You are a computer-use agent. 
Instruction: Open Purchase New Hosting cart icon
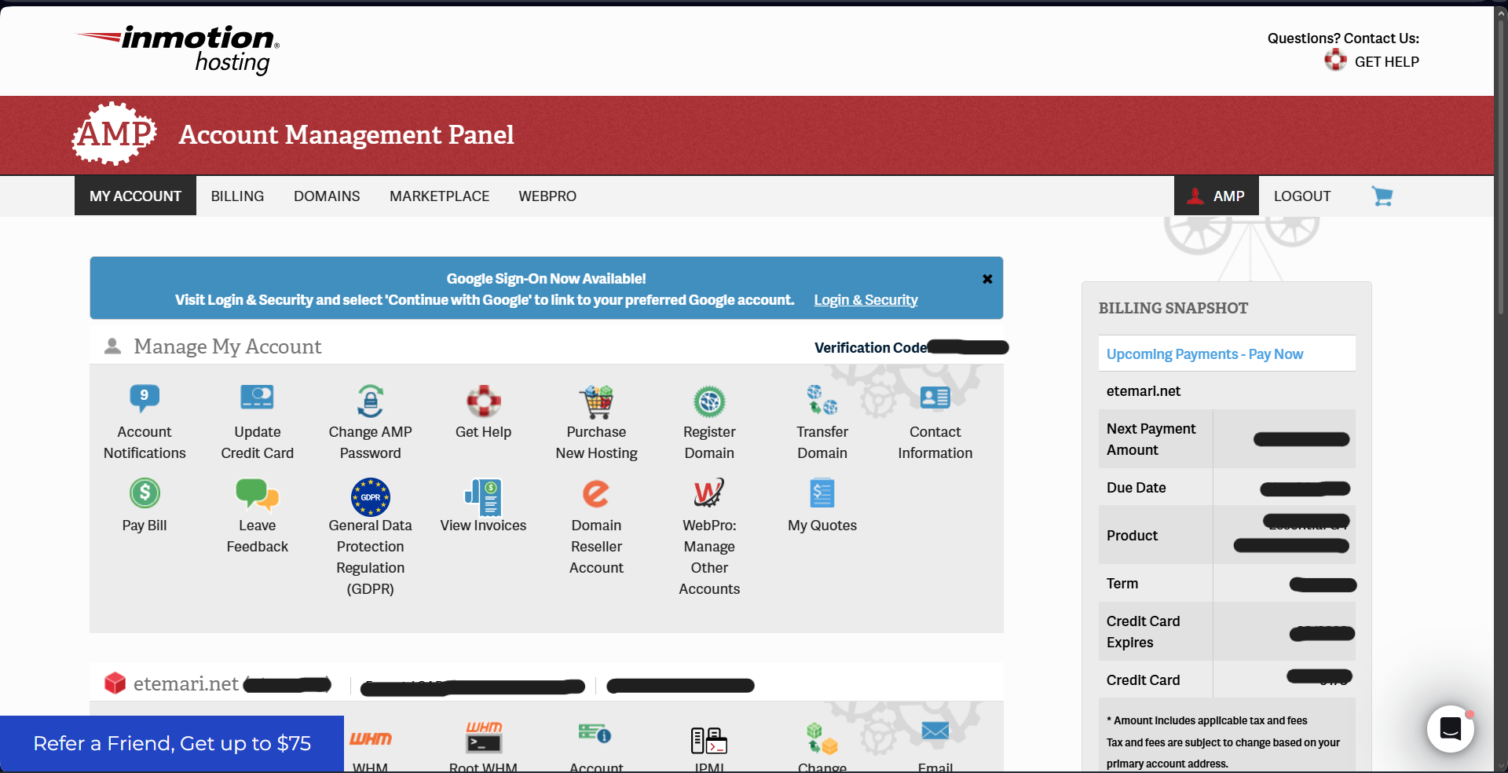click(x=596, y=401)
